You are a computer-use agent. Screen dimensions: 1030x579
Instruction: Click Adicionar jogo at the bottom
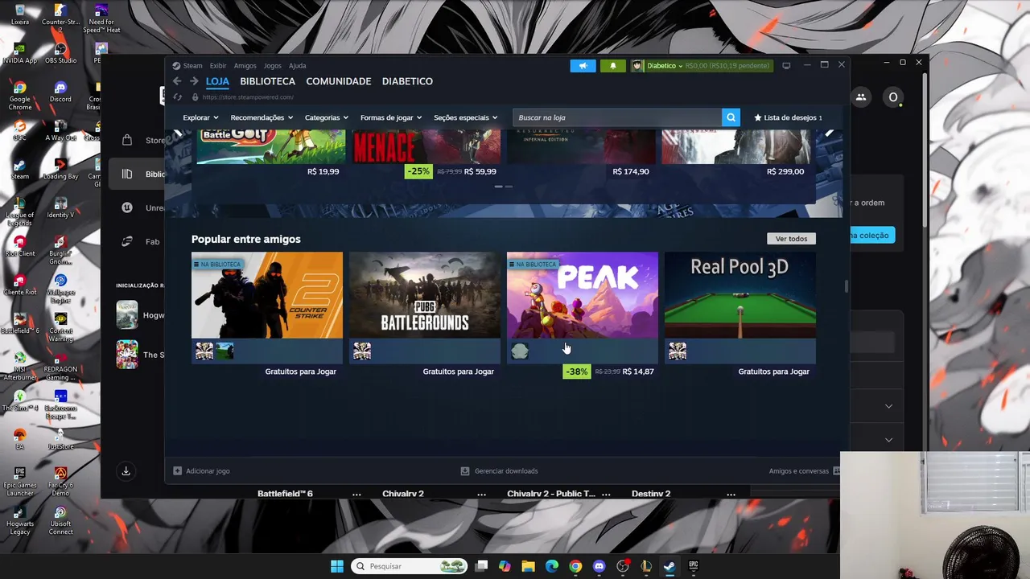[208, 471]
